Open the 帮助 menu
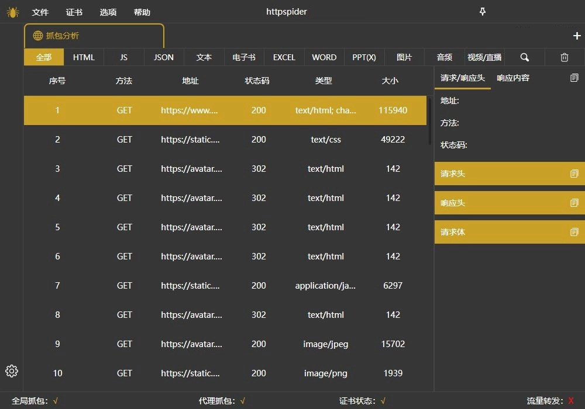Image resolution: width=585 pixels, height=409 pixels. pos(142,12)
